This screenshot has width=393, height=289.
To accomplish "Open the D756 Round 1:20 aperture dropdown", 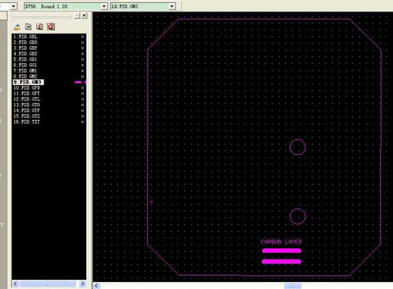I will click(104, 6).
